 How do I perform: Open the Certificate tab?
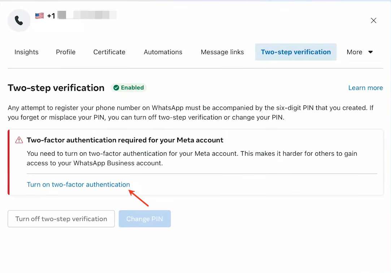coord(109,52)
